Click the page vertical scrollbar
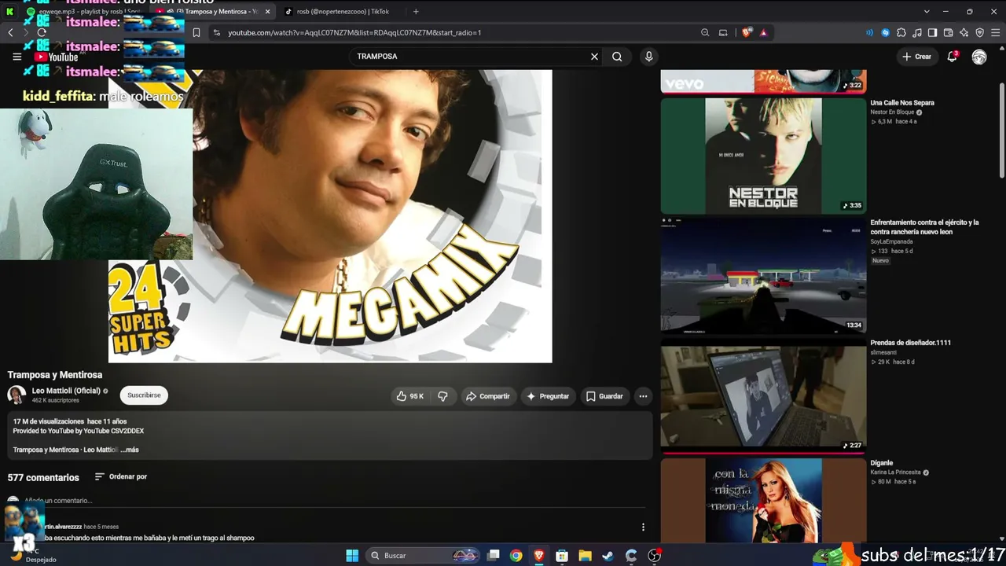This screenshot has height=566, width=1006. click(1001, 130)
